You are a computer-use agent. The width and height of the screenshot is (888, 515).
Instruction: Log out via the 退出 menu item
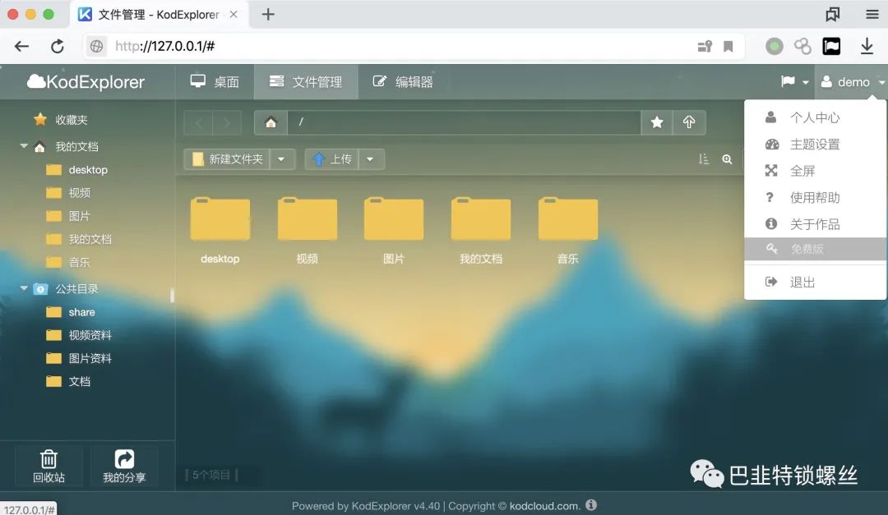click(x=816, y=282)
